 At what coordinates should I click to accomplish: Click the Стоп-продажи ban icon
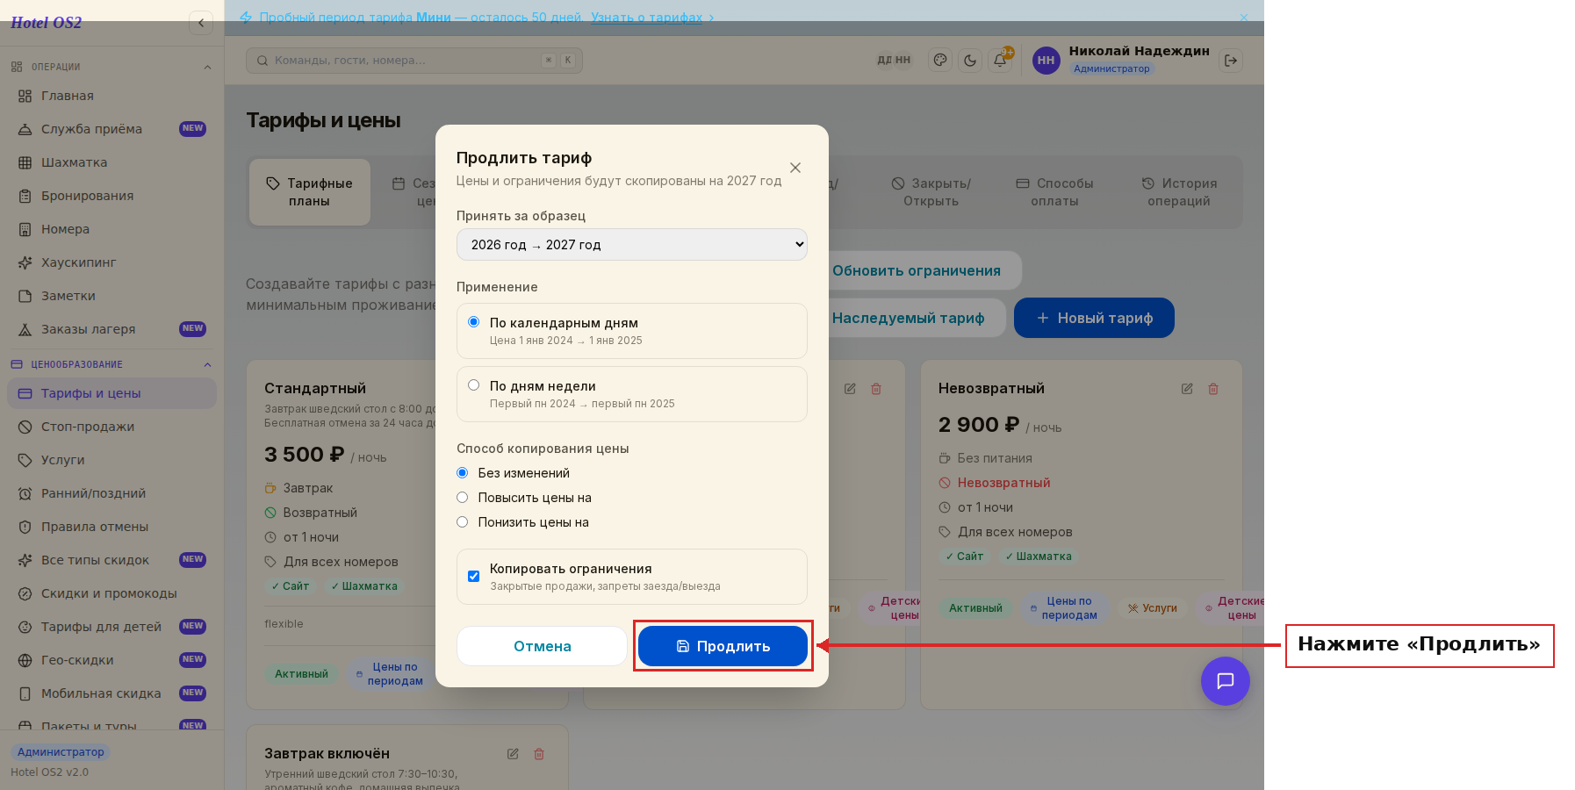[x=25, y=427]
